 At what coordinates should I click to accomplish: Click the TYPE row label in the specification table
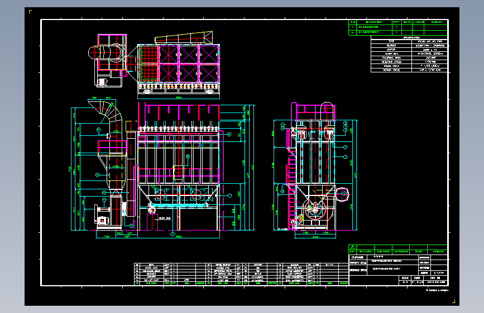coord(391,41)
